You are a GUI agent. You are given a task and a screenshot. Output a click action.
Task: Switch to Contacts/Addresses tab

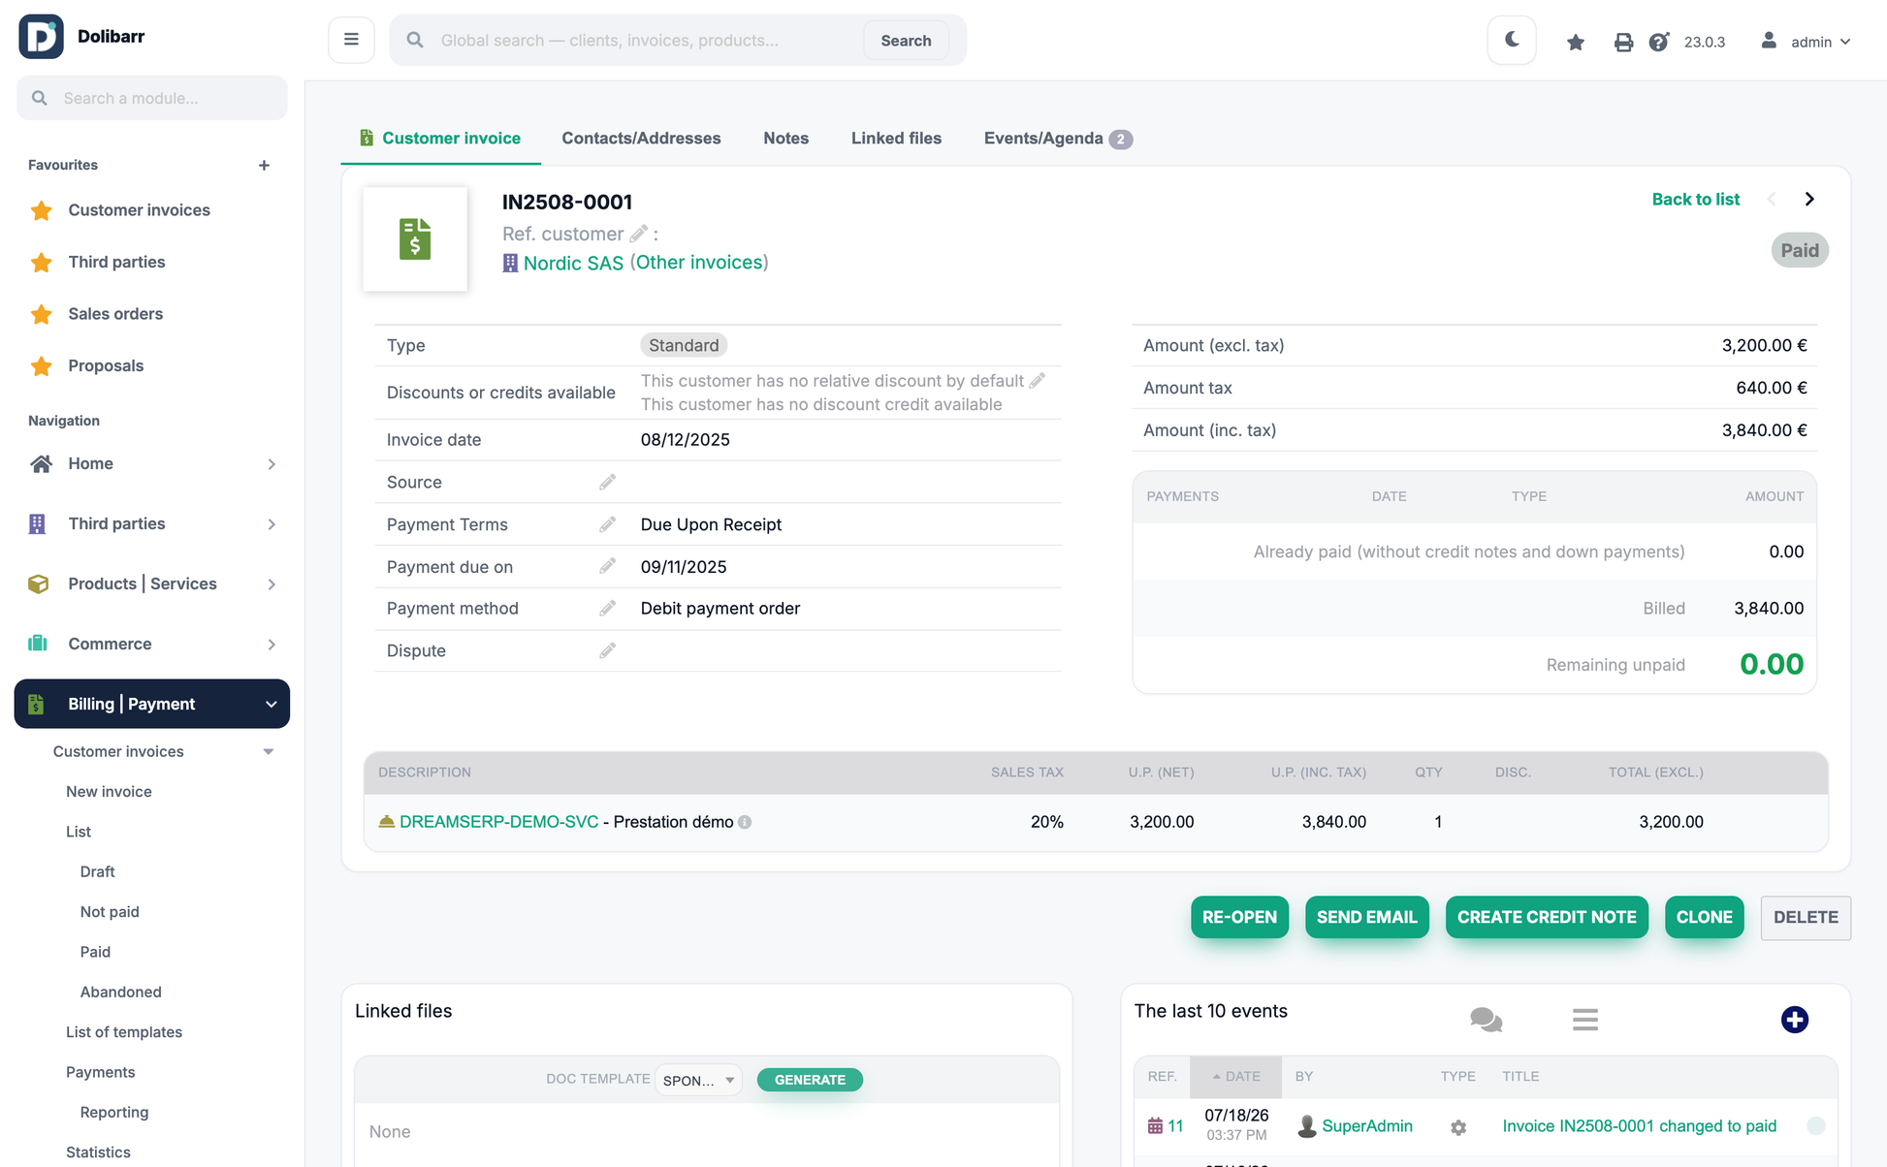click(641, 139)
